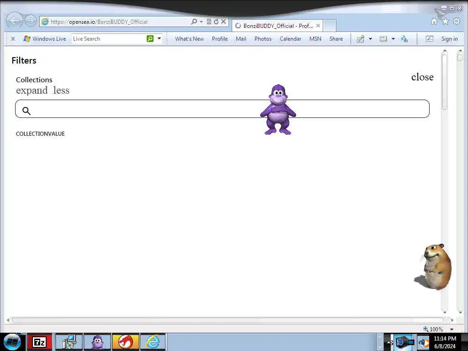Click the green Live Search go button

pyautogui.click(x=150, y=38)
